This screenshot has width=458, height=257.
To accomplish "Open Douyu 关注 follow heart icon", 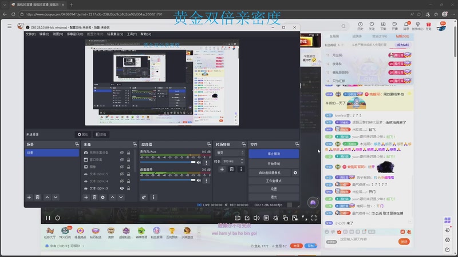I will tap(372, 26).
